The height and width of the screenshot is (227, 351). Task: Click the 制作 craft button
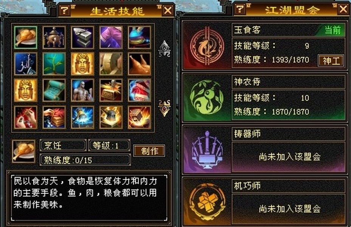pos(149,151)
